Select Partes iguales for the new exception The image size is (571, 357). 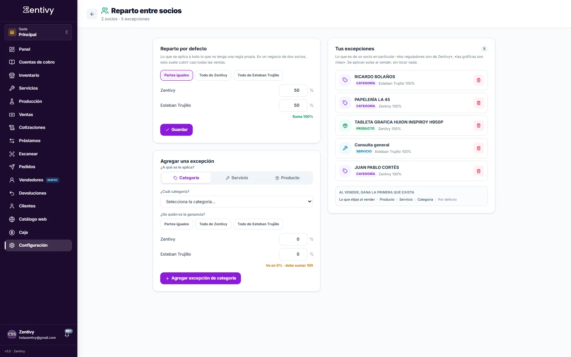(177, 224)
